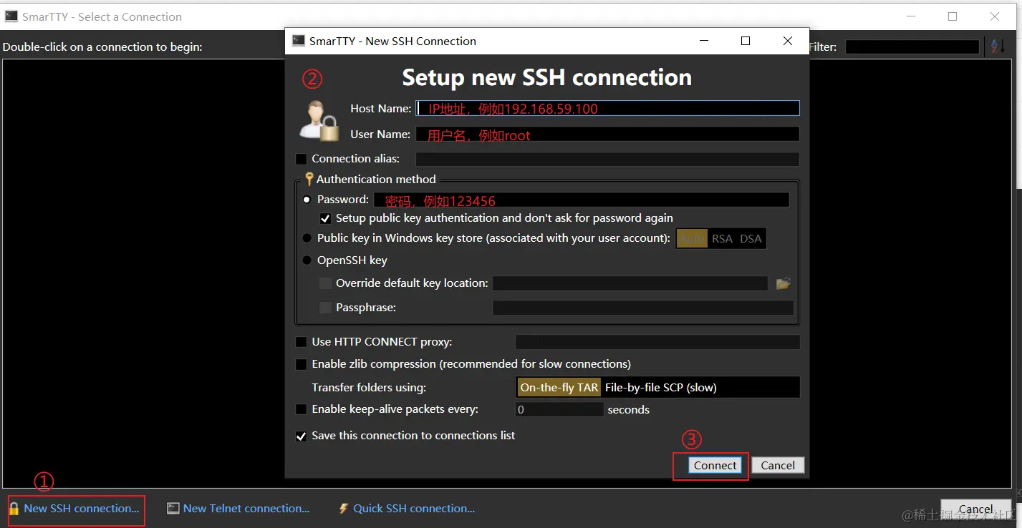Choose On-the-fly TAR folder transfer
The image size is (1022, 528).
pyautogui.click(x=559, y=388)
